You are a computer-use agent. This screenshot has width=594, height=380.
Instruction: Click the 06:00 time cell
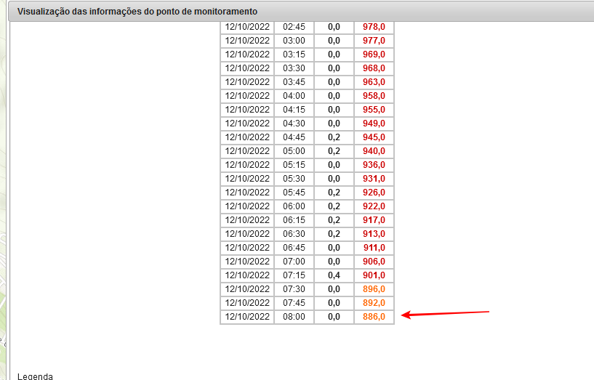294,206
